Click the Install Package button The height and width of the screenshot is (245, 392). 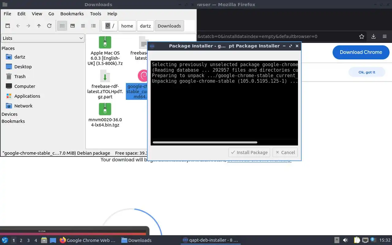(x=249, y=153)
